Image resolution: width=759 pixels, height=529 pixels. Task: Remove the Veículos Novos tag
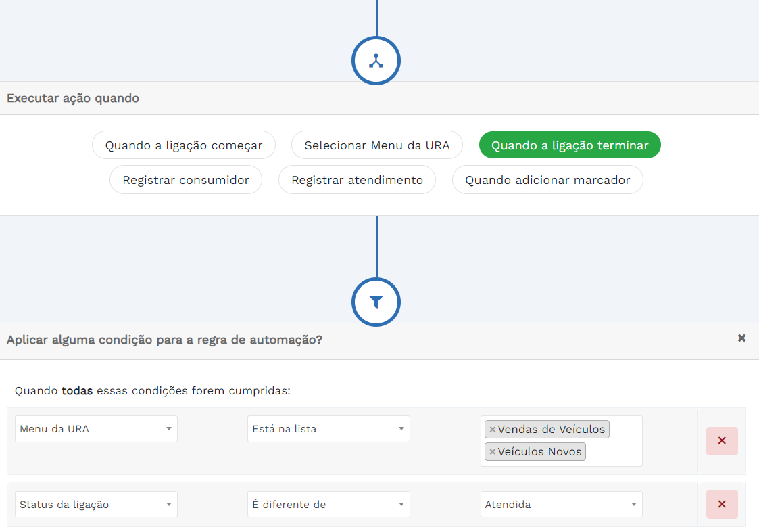(493, 452)
